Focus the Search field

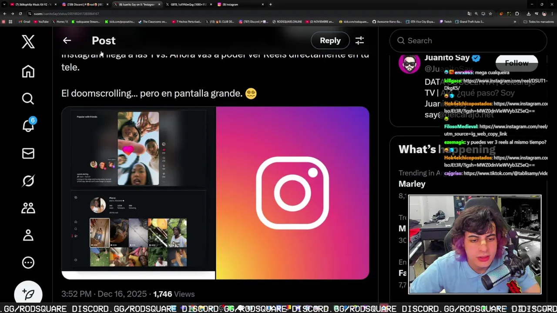click(x=468, y=40)
